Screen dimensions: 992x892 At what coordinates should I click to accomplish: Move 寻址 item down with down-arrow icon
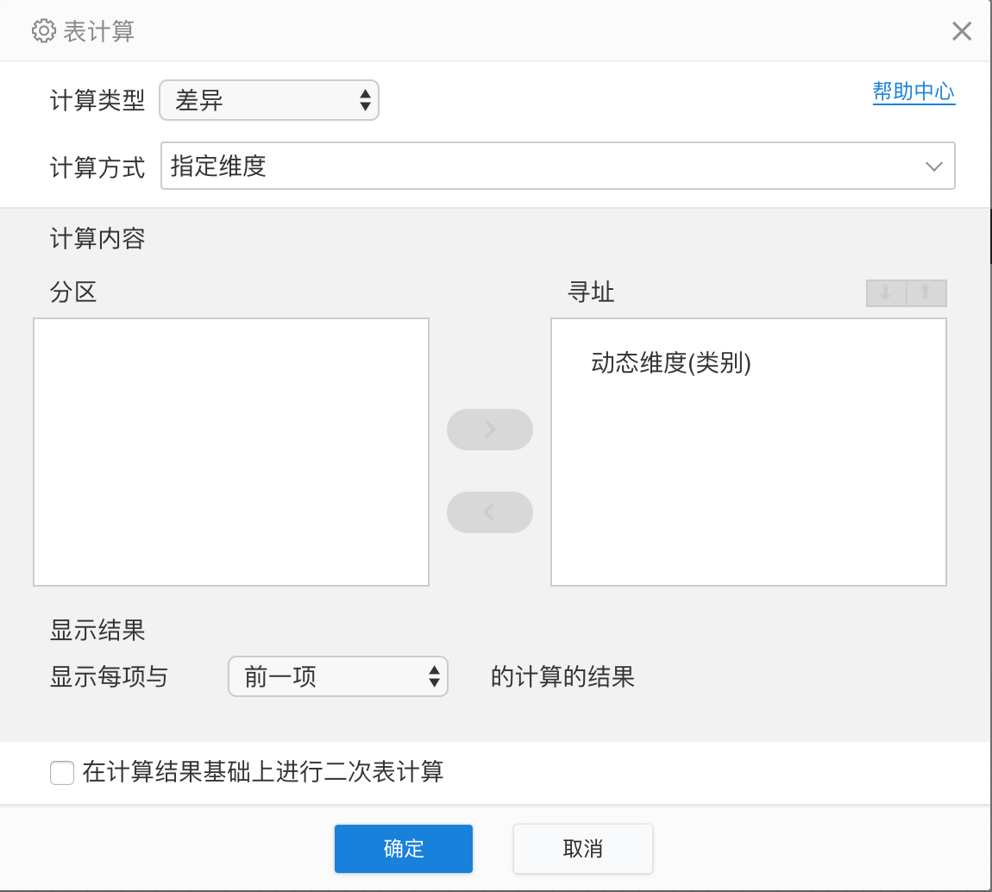pyautogui.click(x=885, y=293)
